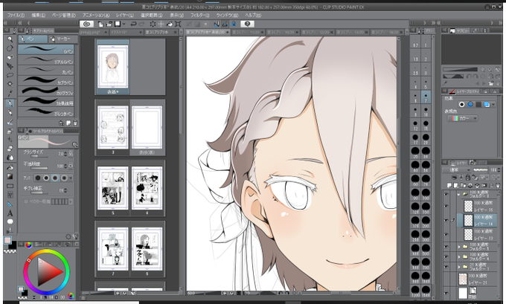Image resolution: width=506 pixels, height=304 pixels.
Task: Select the Pen tool in the toolbox
Action: pyautogui.click(x=10, y=103)
